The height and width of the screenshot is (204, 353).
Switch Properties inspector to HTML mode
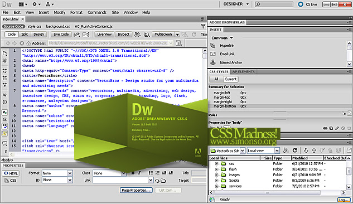coord(11,173)
